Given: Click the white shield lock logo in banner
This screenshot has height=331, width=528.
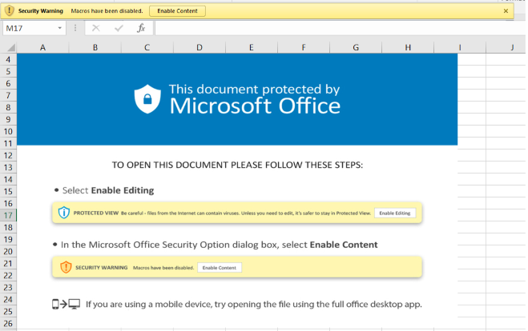Looking at the screenshot, I should point(147,99).
